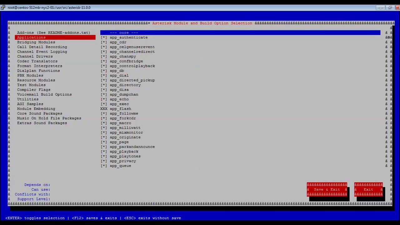Select Extras Sound Packages category
The image size is (400, 225).
pyautogui.click(x=42, y=123)
